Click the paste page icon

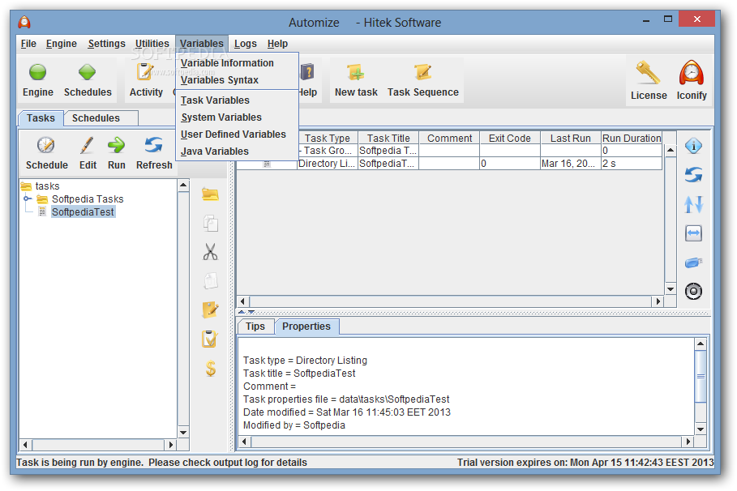click(x=211, y=281)
